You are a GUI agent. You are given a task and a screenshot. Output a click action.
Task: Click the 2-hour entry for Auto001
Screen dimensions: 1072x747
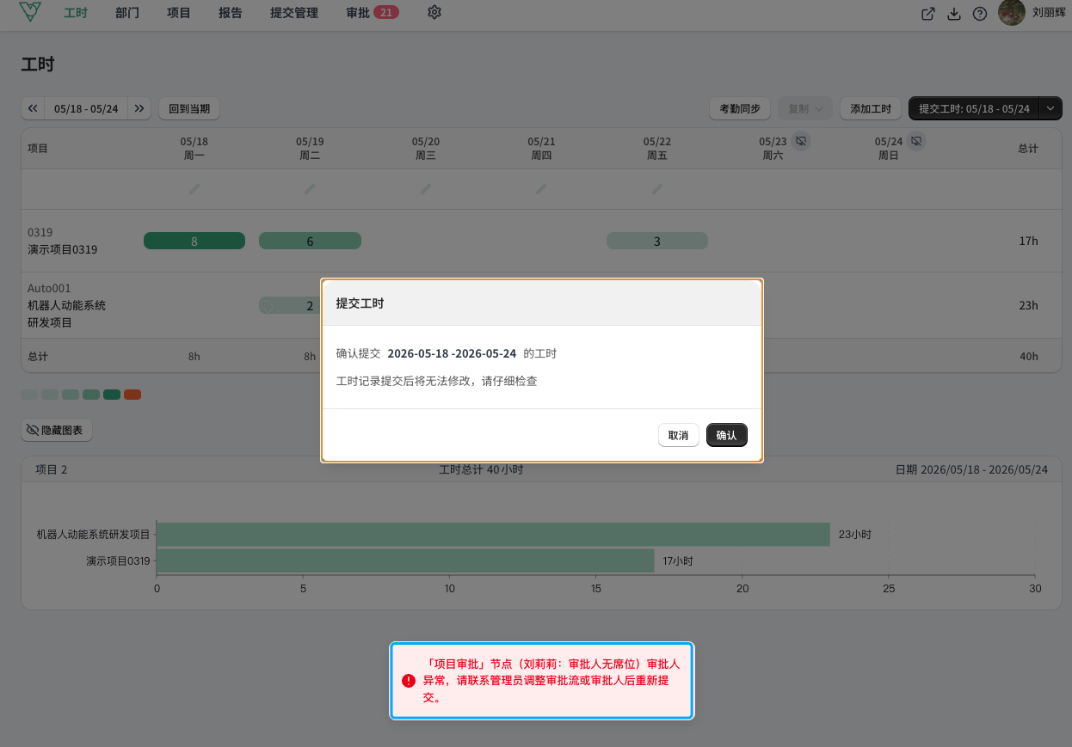290,305
